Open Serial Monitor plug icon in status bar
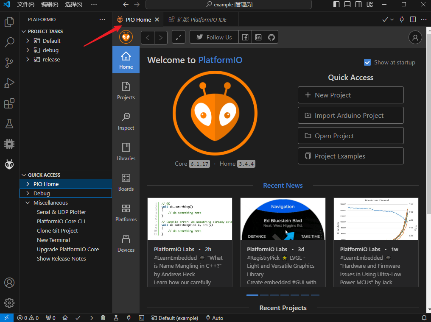This screenshot has height=322, width=431. [x=129, y=318]
